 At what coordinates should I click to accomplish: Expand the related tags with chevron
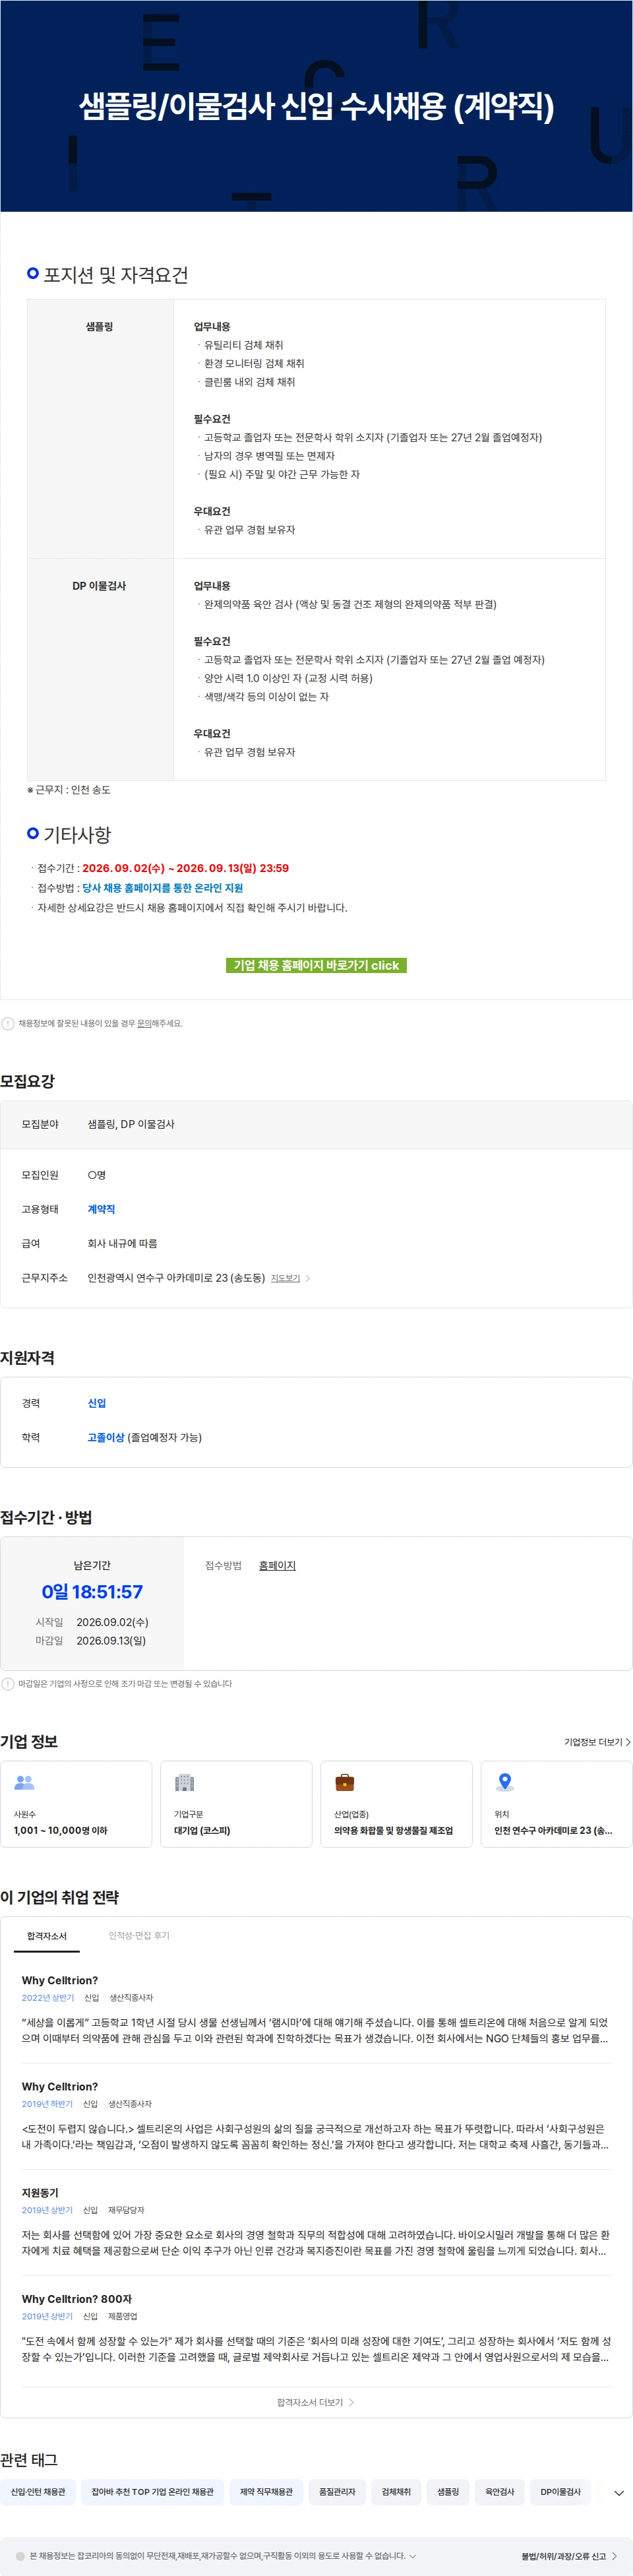point(618,2492)
